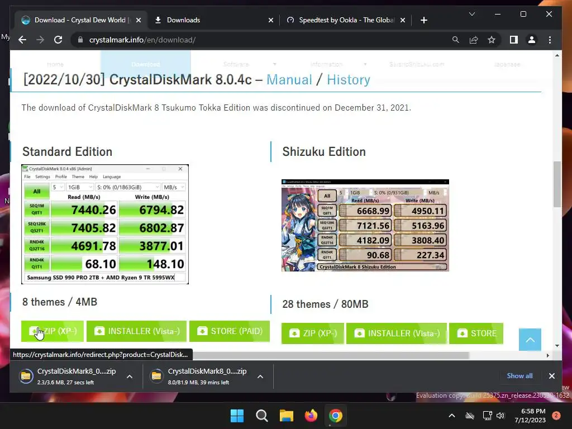This screenshot has width=572, height=429.
Task: Open the History link
Action: click(349, 79)
